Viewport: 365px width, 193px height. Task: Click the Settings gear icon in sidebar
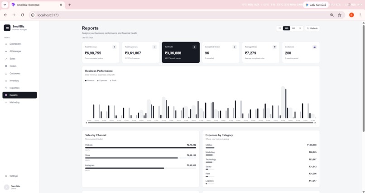tap(6, 176)
